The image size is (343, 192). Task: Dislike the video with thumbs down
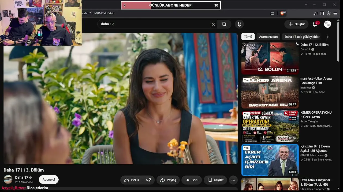148,180
